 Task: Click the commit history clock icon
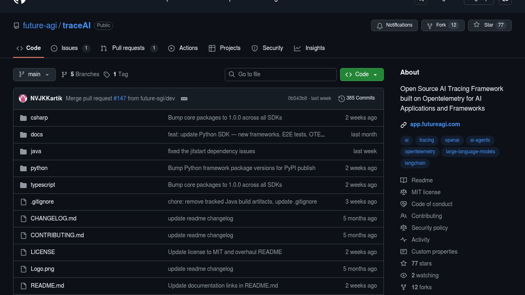tap(341, 98)
